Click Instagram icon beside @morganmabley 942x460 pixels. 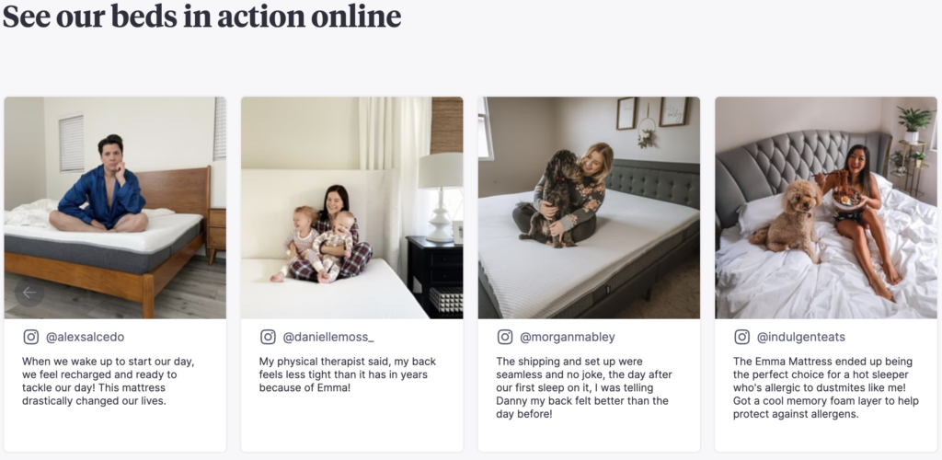point(505,337)
